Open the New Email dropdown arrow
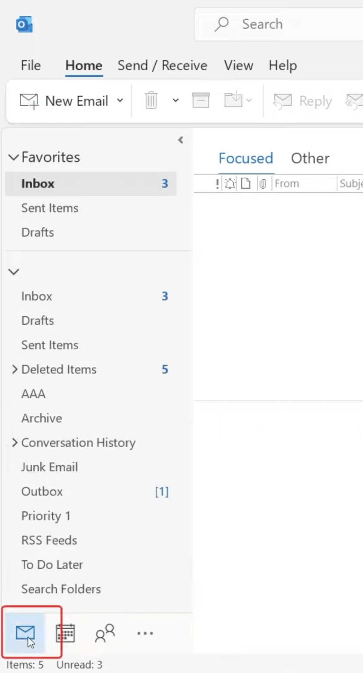 point(120,100)
